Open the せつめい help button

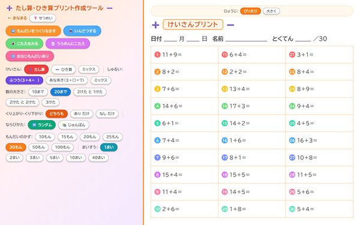tap(43, 18)
